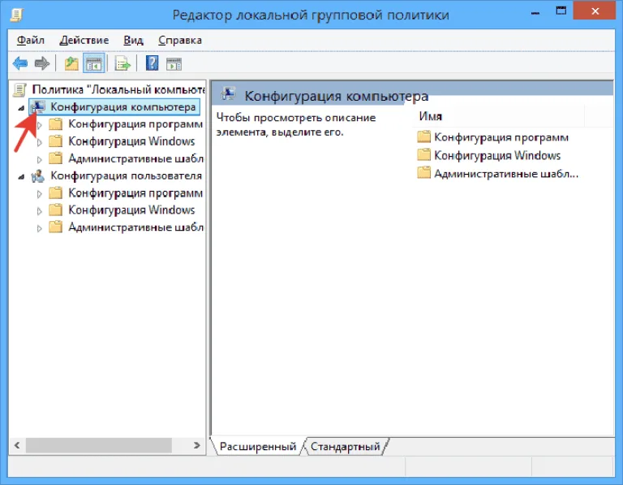Switch to the Стандартный tab
The width and height of the screenshot is (623, 485).
click(345, 446)
